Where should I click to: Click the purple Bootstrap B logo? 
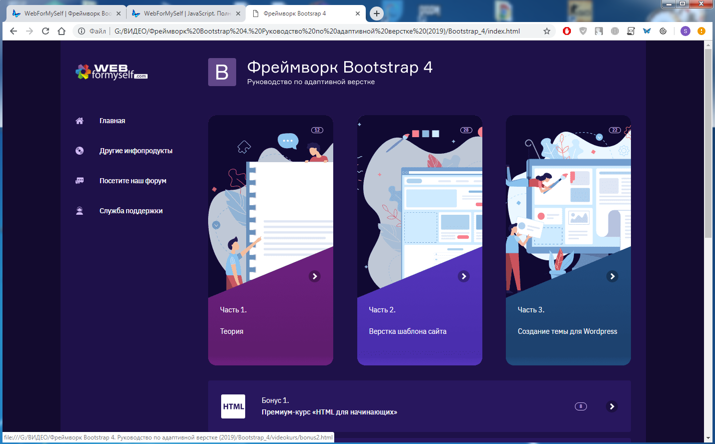coord(222,72)
